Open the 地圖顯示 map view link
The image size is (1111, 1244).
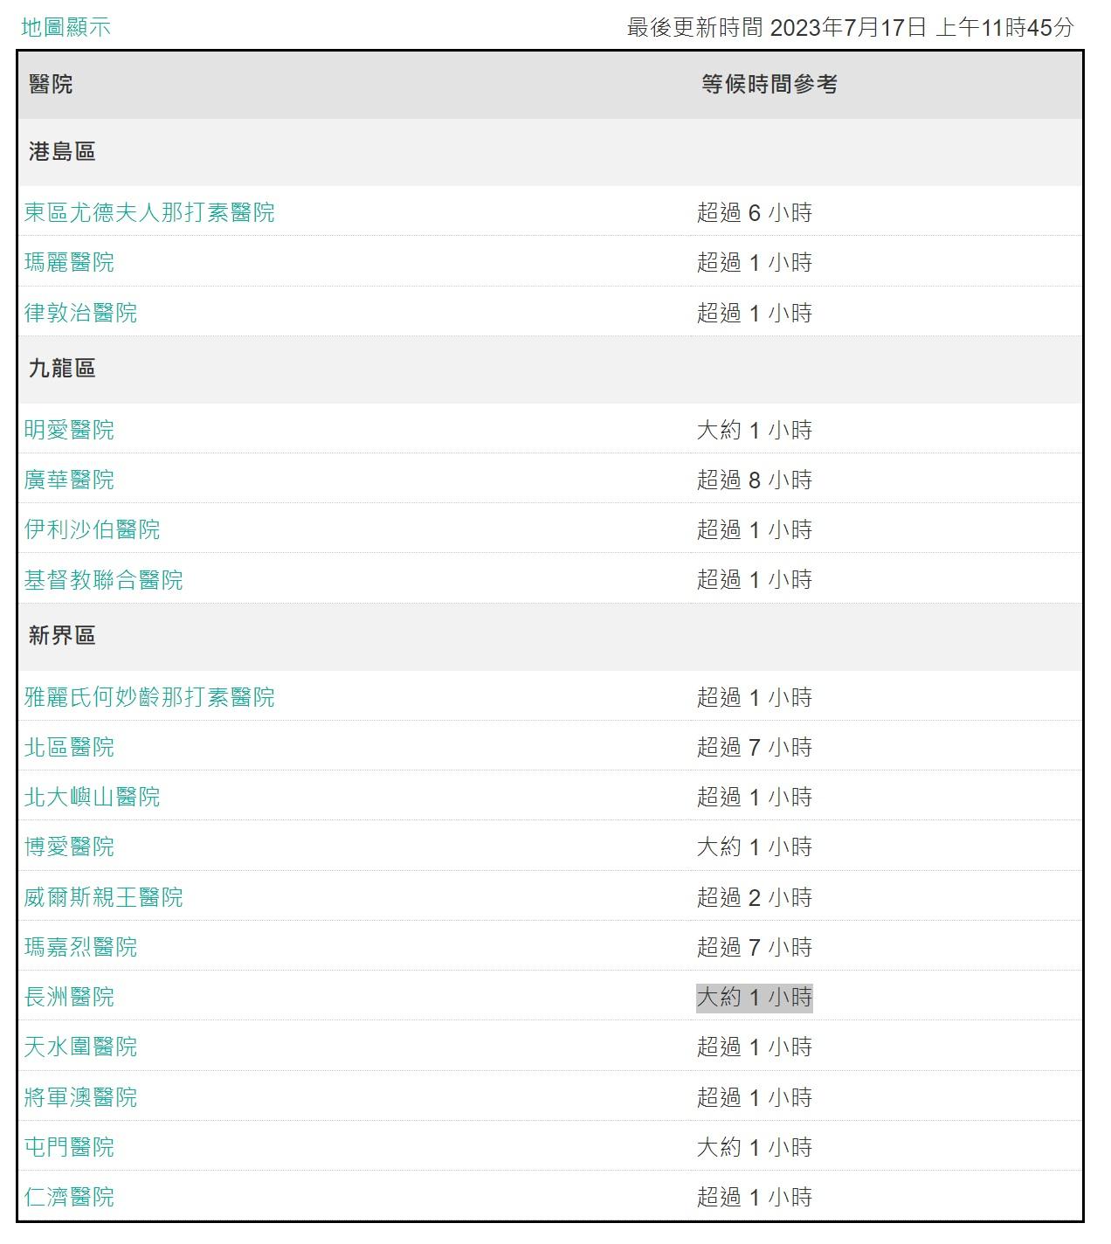[x=66, y=27]
